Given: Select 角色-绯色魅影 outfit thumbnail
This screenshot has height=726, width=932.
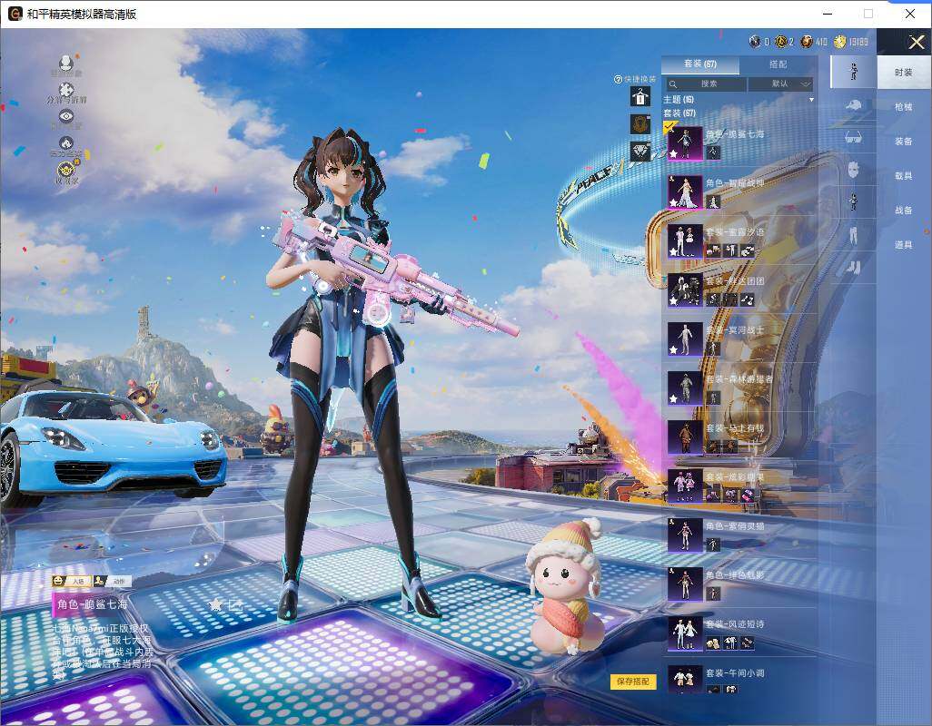Looking at the screenshot, I should coord(685,584).
